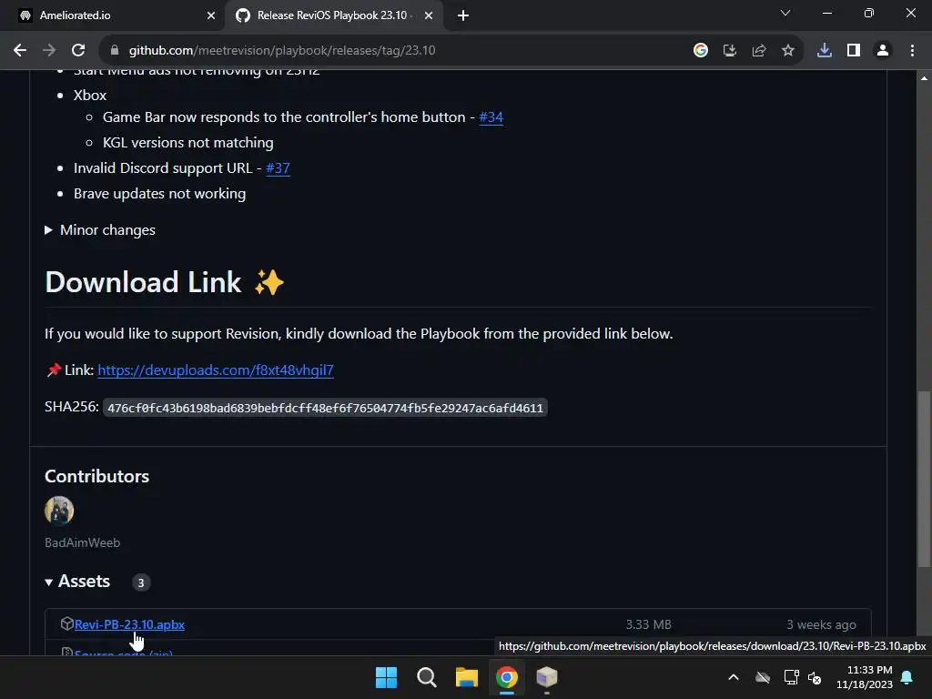Image resolution: width=932 pixels, height=699 pixels.
Task: Open issue link #37
Action: click(278, 168)
